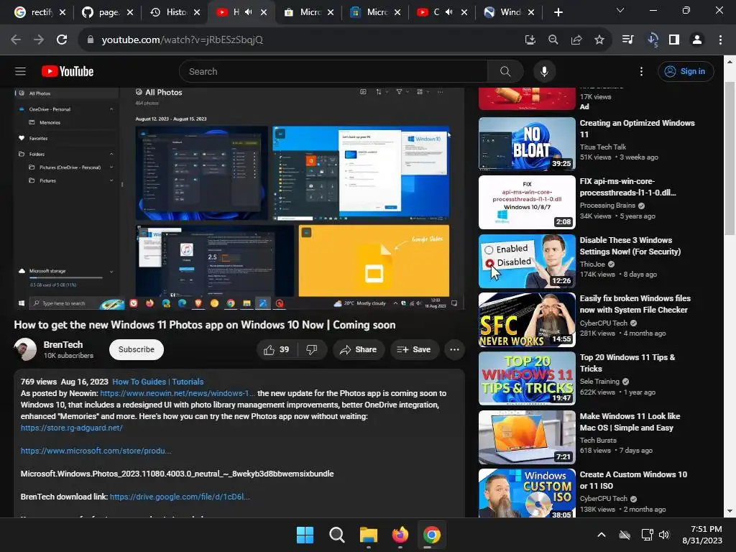This screenshot has height=552, width=736.
Task: Open Chrome three-dot menu
Action: (x=720, y=40)
